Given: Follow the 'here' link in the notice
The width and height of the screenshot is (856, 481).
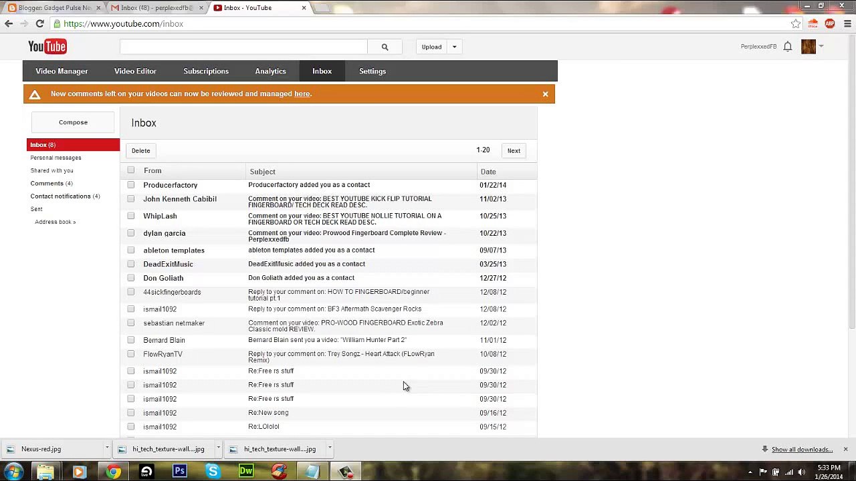Looking at the screenshot, I should [x=302, y=94].
